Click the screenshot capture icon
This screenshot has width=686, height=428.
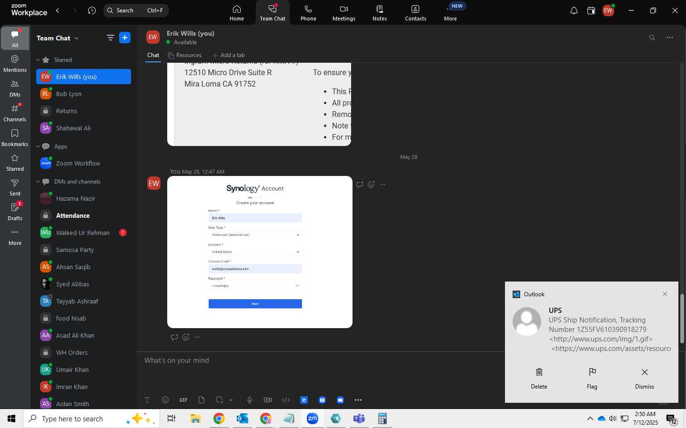[219, 400]
